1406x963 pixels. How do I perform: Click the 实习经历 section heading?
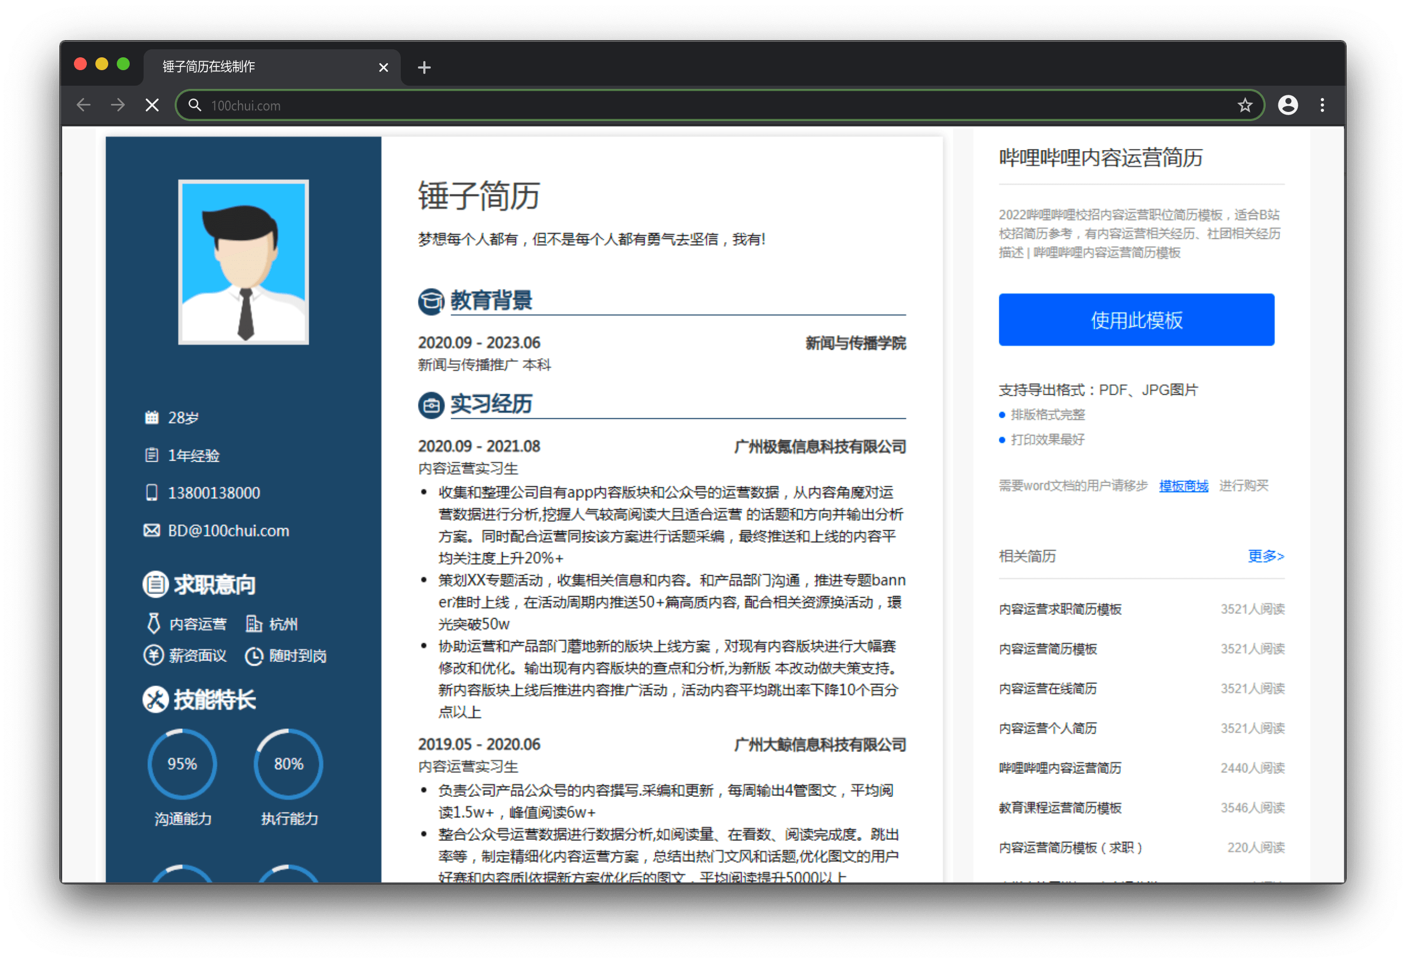(491, 404)
